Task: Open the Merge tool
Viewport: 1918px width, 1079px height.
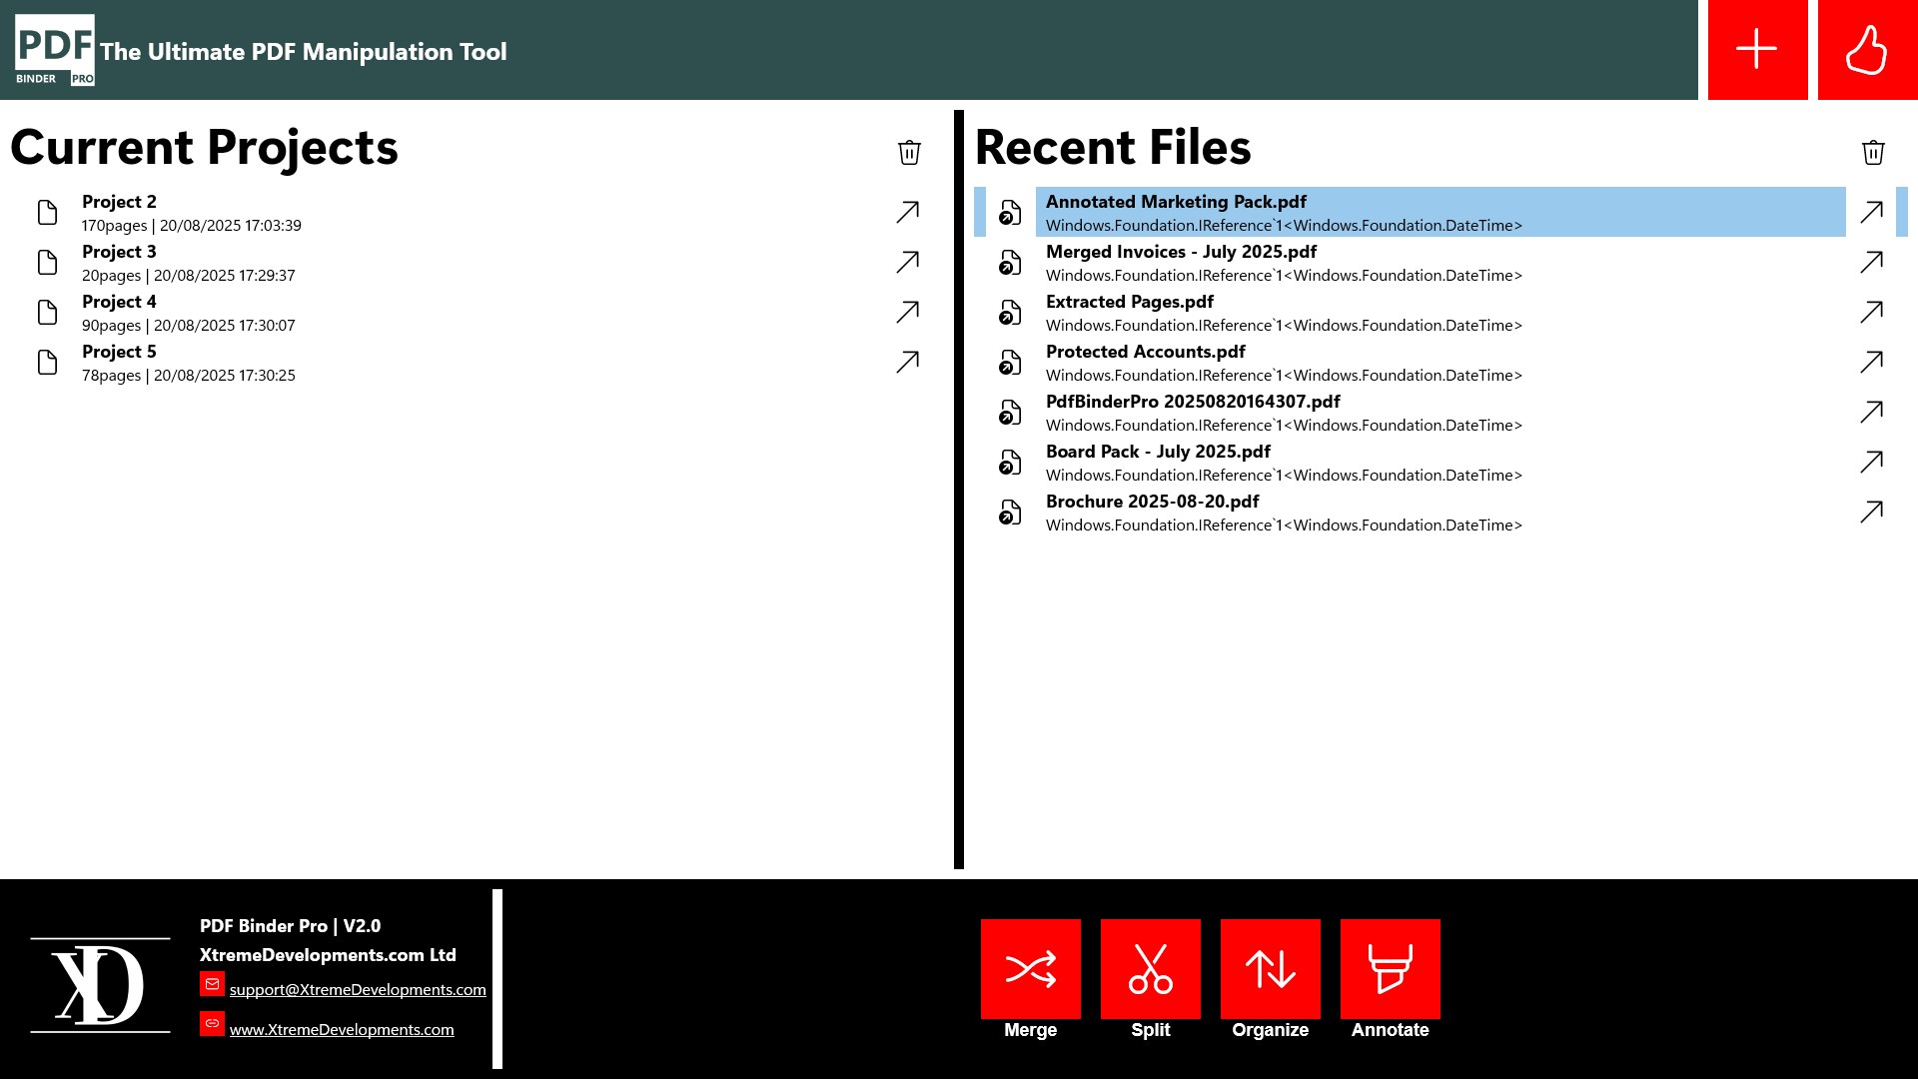Action: (1030, 968)
